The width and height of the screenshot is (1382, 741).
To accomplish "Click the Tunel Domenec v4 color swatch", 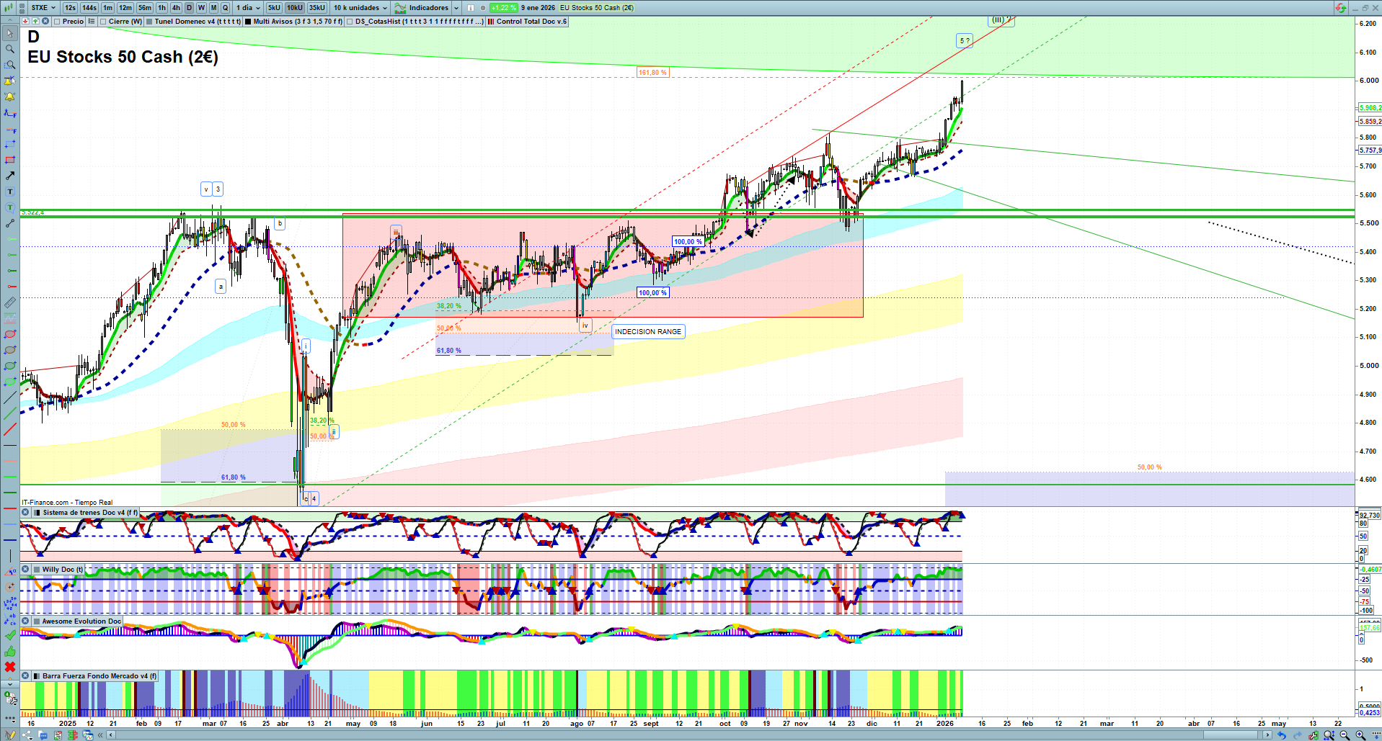I will point(149,22).
